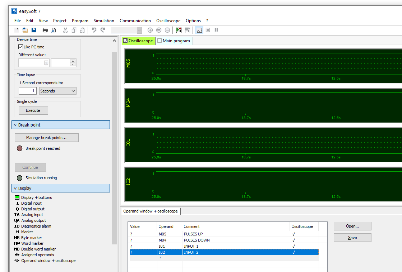Click the Save floppy disk toolbar icon
Image resolution: width=402 pixels, height=272 pixels.
(34, 30)
